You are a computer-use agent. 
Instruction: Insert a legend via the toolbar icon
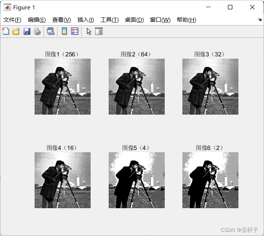tap(74, 31)
